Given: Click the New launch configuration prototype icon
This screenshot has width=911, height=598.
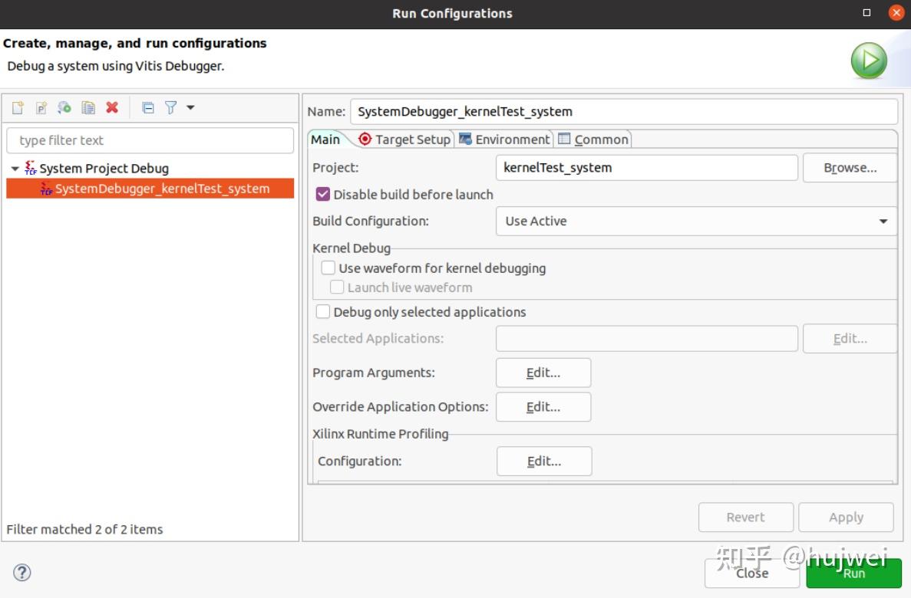Looking at the screenshot, I should coord(41,108).
